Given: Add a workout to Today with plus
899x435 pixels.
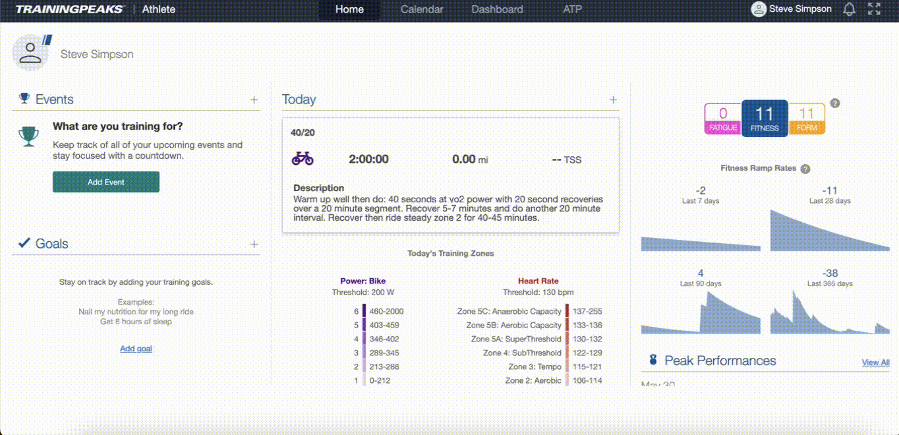Looking at the screenshot, I should (613, 100).
